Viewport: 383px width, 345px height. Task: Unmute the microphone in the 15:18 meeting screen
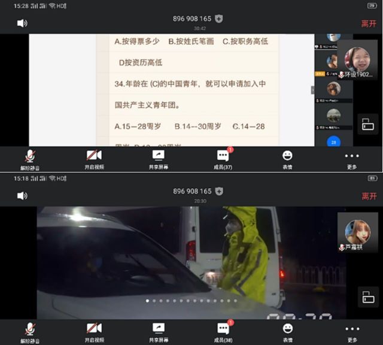(x=30, y=333)
